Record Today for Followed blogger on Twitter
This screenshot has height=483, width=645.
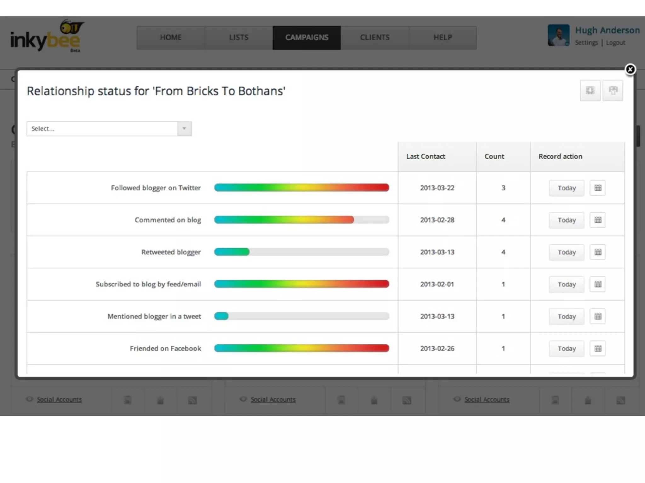pos(566,188)
